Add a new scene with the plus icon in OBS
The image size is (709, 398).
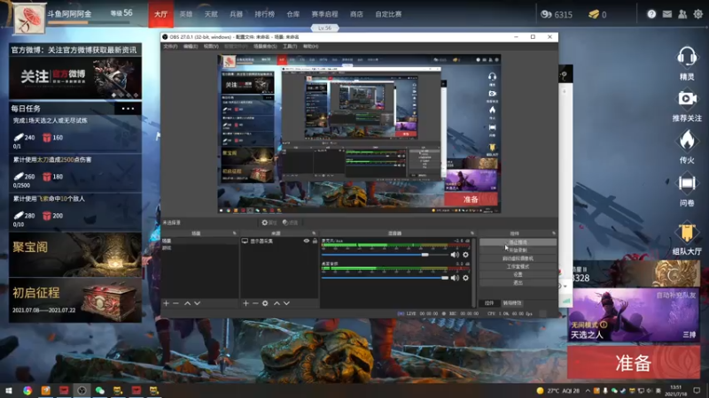[166, 303]
